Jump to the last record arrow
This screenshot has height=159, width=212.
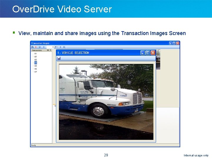(64, 47)
